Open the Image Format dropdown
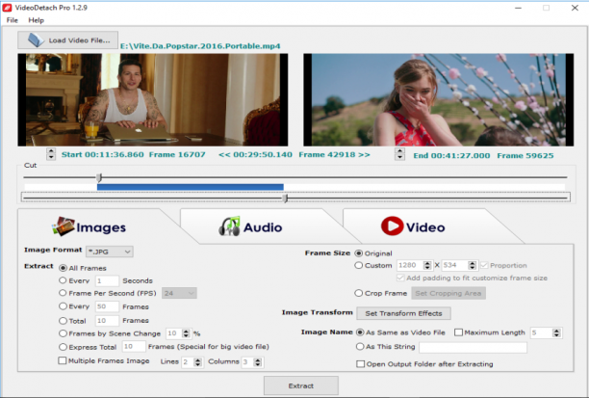This screenshot has height=398, width=589. [110, 252]
